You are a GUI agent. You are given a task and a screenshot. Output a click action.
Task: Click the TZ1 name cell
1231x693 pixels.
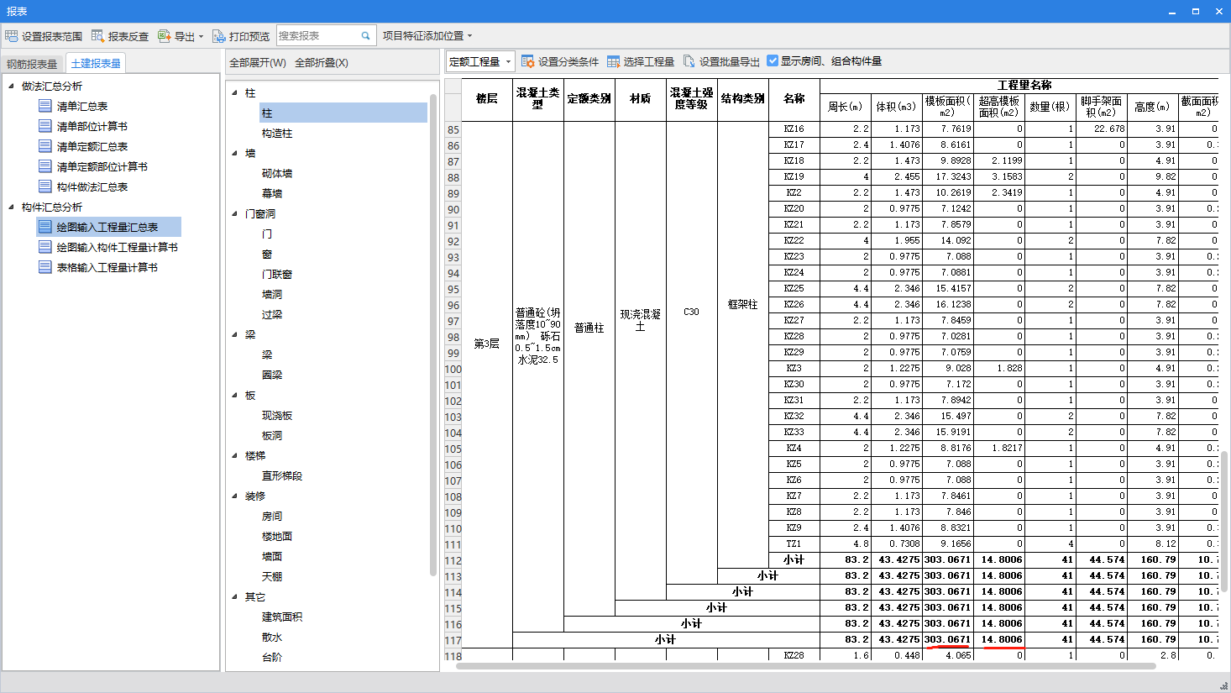(794, 543)
